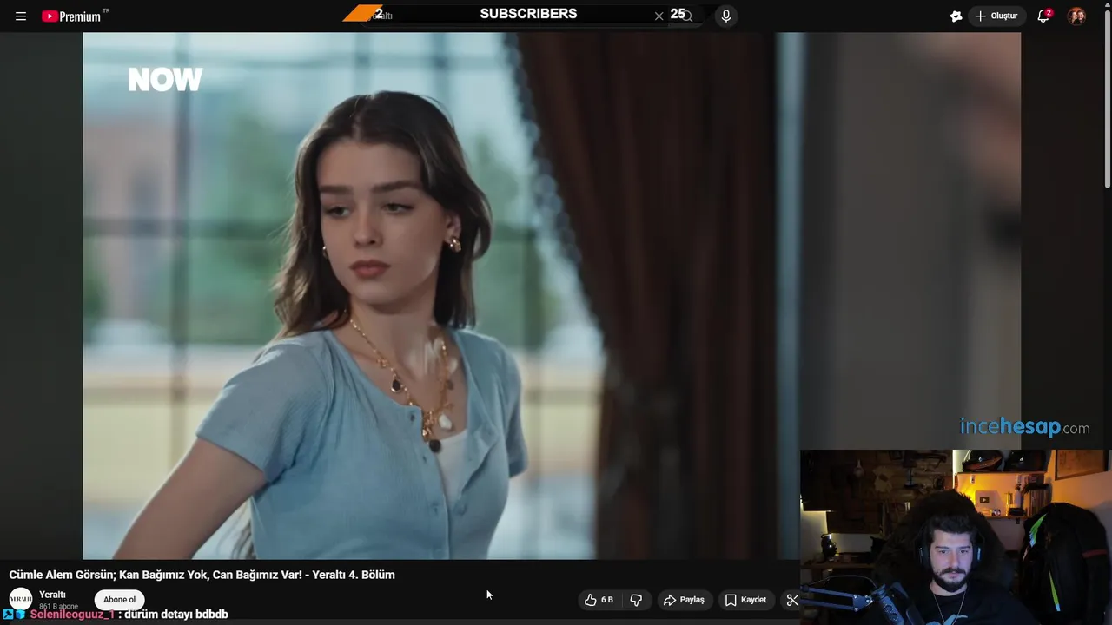Viewport: 1112px width, 625px height.
Task: Focus the YouTube search input field
Action: click(x=513, y=16)
